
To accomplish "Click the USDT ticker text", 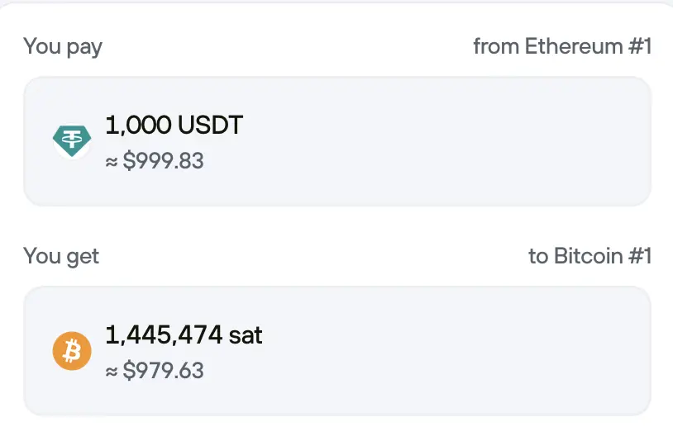I will (211, 126).
